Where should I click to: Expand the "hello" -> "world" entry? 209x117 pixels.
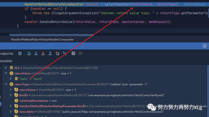click(11, 79)
